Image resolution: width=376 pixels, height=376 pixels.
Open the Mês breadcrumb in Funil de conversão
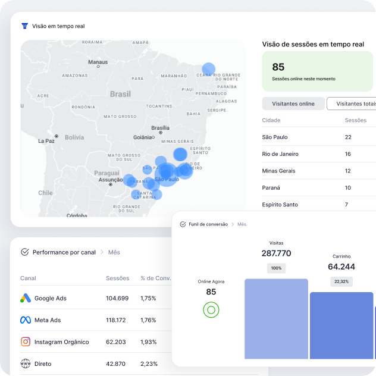pos(242,224)
